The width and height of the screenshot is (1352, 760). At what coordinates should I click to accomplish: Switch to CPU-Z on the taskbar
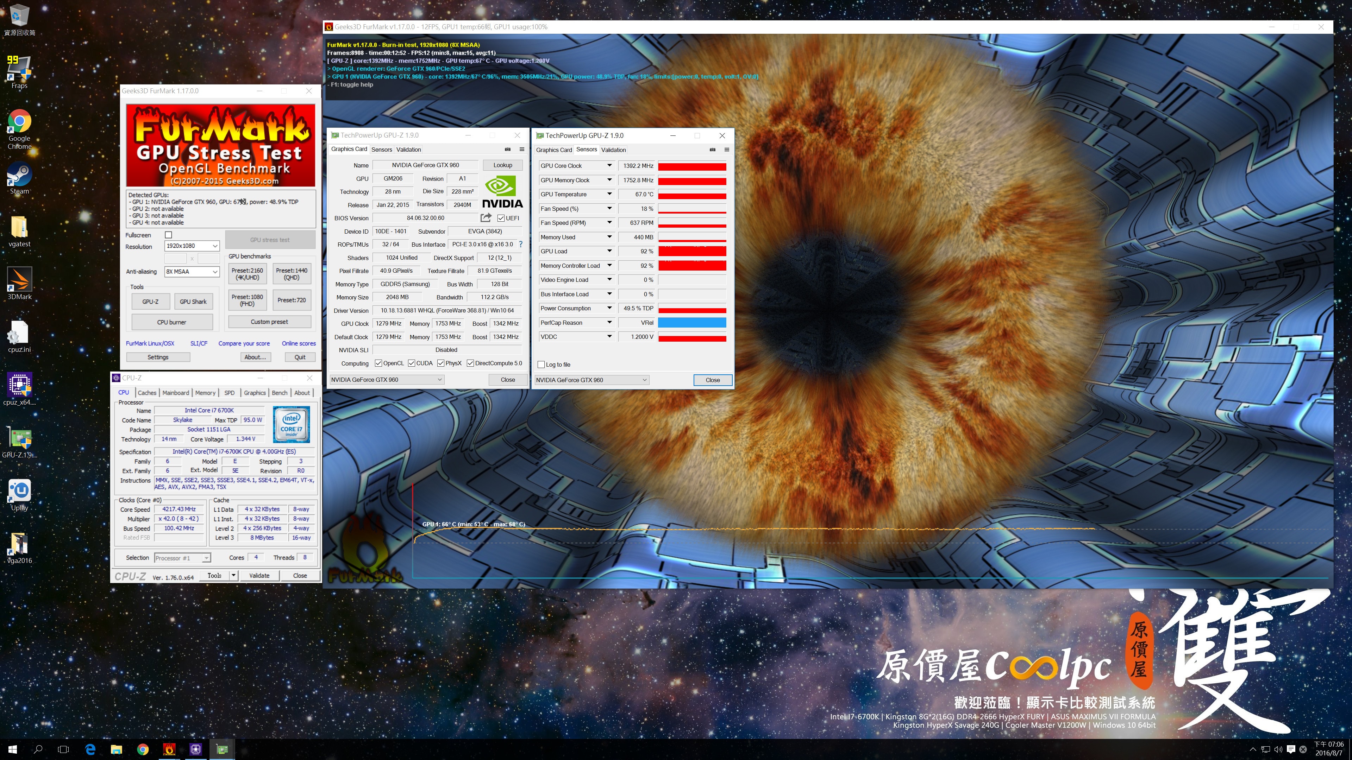(196, 749)
